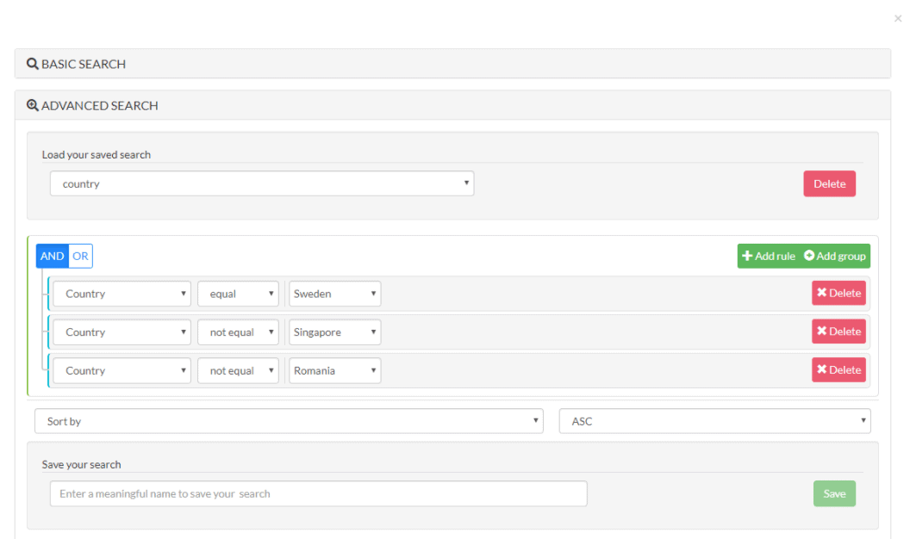910x539 pixels.
Task: Click the Basic Search magnifier icon
Action: point(33,64)
